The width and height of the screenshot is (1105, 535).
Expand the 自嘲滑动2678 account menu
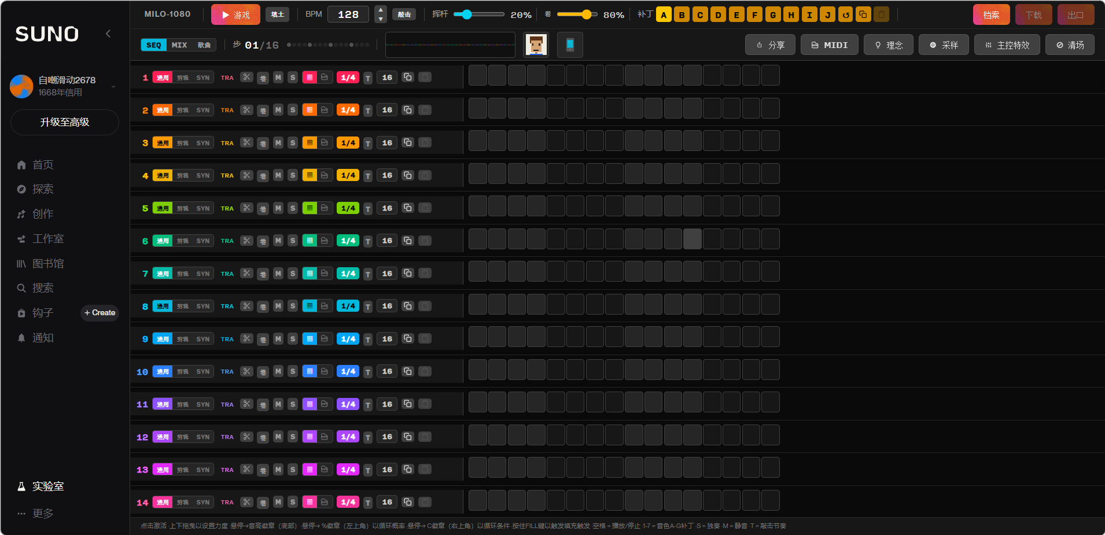pyautogui.click(x=113, y=86)
